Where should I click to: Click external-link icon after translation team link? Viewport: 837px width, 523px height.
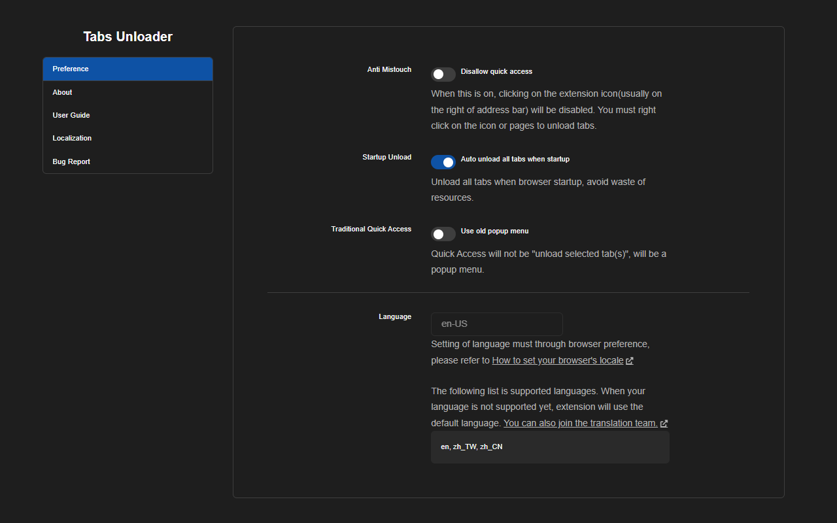tap(664, 424)
